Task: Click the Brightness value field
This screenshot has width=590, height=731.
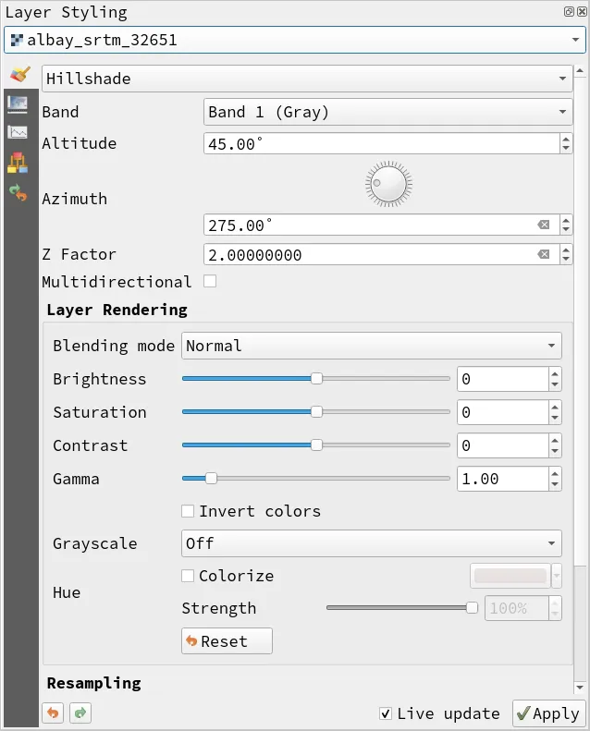Action: [503, 379]
